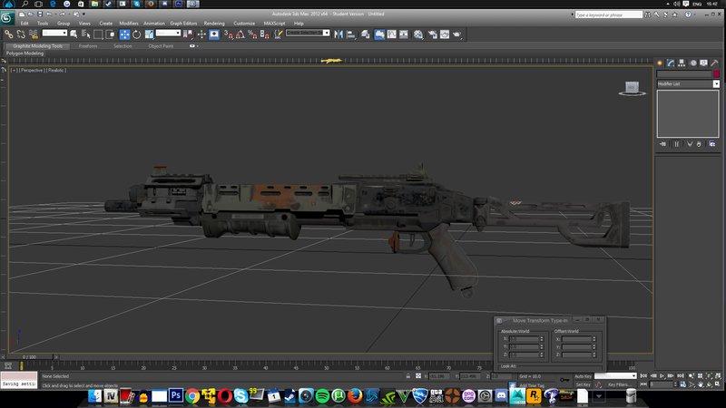Click the Select and Link tool
Image resolution: width=726 pixels, height=408 pixels.
coord(8,34)
